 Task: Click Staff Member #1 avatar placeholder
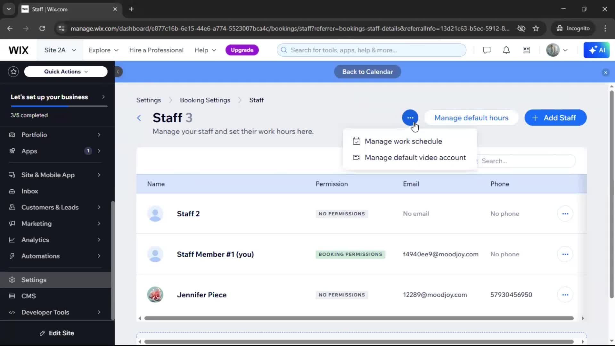coord(155,254)
